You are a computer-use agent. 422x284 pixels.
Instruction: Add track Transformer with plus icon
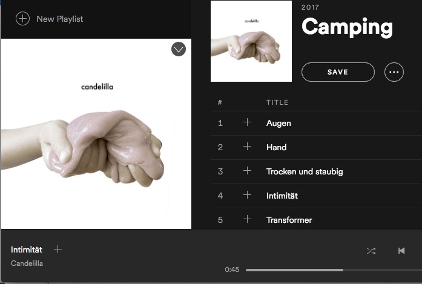coord(248,219)
